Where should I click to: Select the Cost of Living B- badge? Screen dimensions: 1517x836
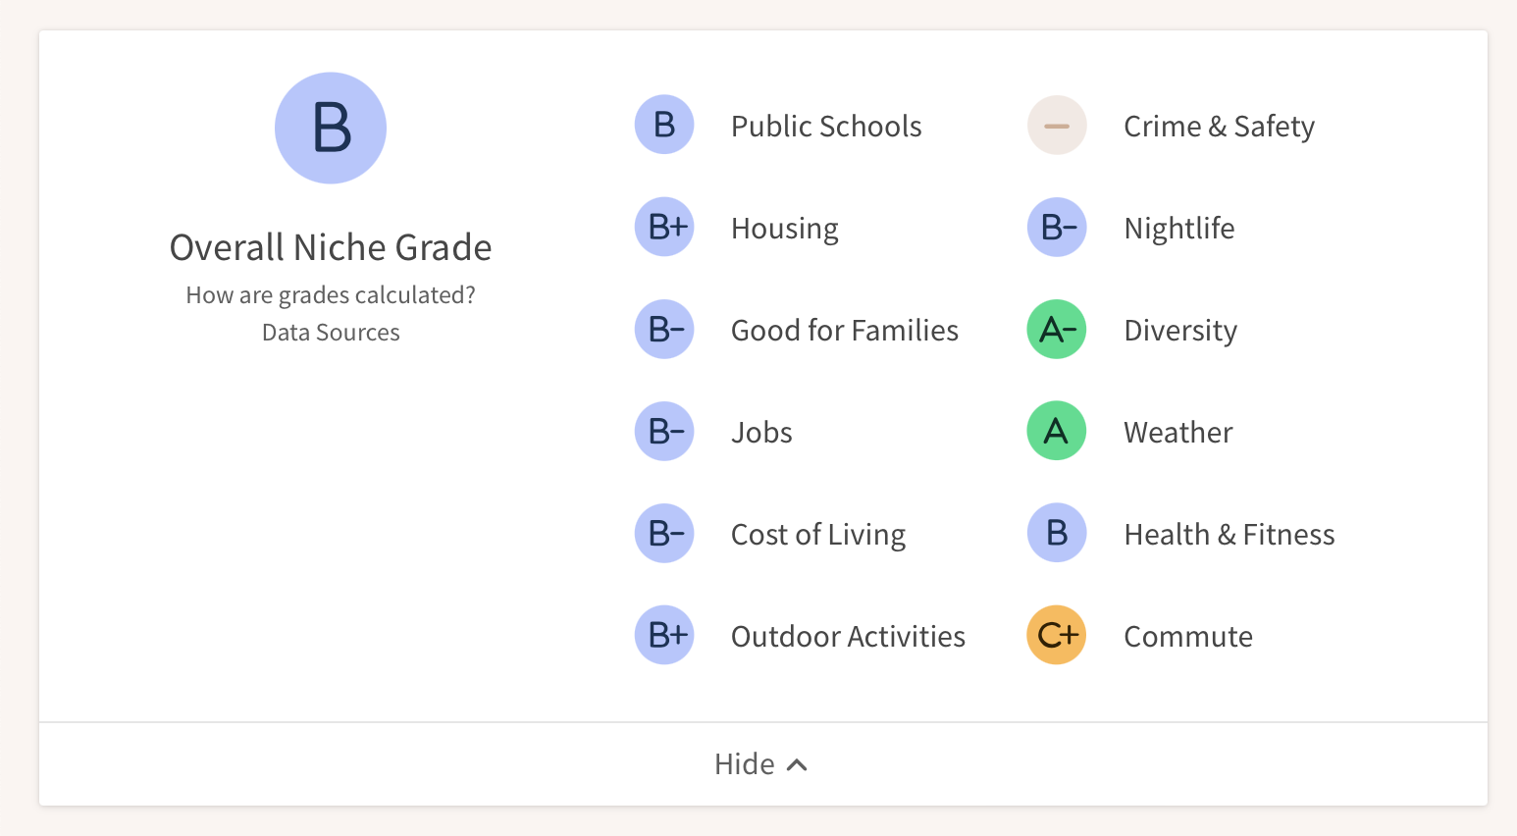pyautogui.click(x=664, y=533)
